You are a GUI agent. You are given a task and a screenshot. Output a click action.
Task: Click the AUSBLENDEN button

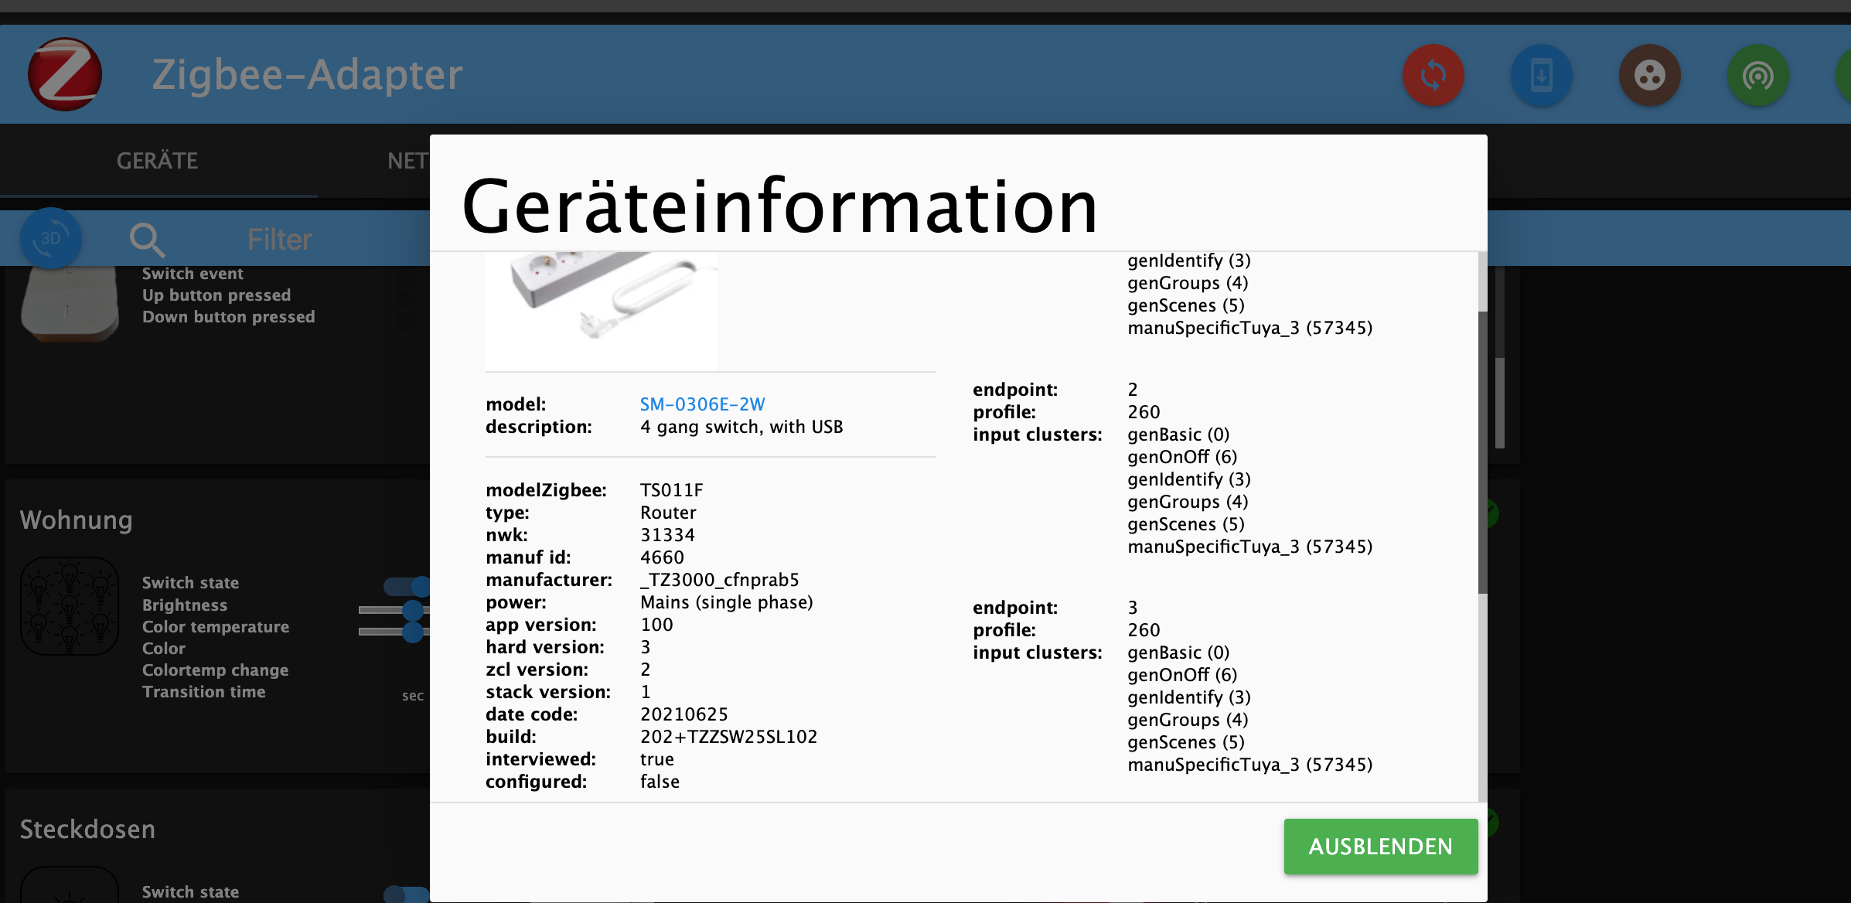click(1380, 847)
